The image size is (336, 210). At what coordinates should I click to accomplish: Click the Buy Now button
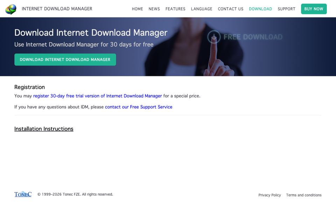(314, 9)
